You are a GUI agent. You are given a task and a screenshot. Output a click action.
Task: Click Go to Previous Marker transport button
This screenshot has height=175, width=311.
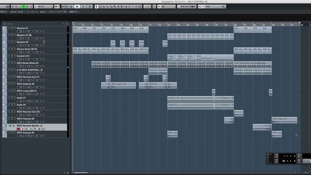click(x=63, y=6)
